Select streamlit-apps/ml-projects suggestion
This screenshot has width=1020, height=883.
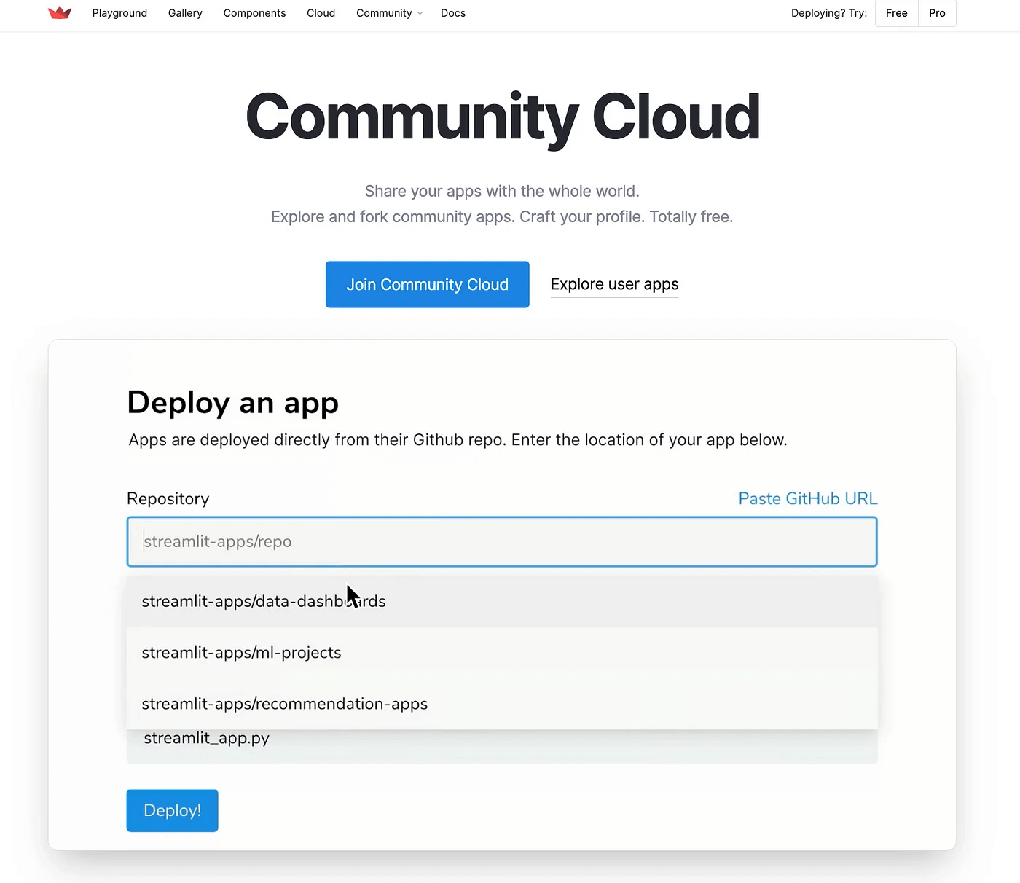click(x=502, y=653)
